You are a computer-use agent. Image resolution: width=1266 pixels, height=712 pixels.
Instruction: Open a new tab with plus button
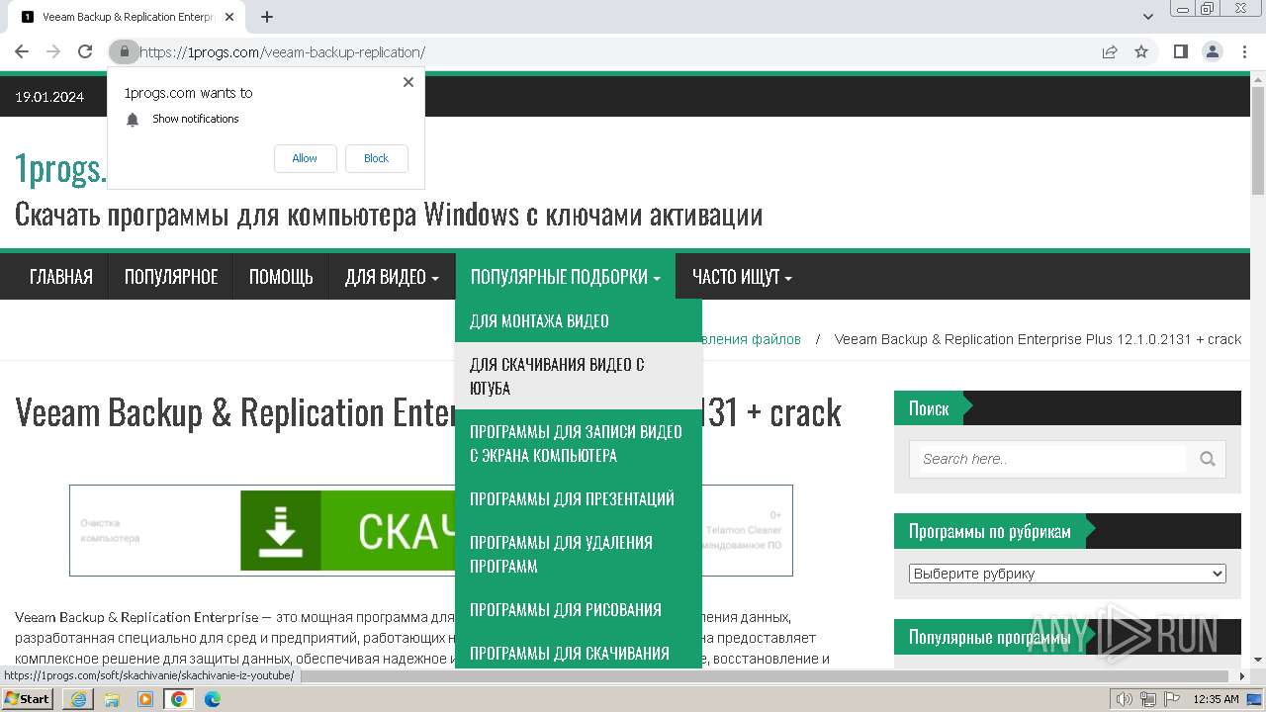(267, 17)
